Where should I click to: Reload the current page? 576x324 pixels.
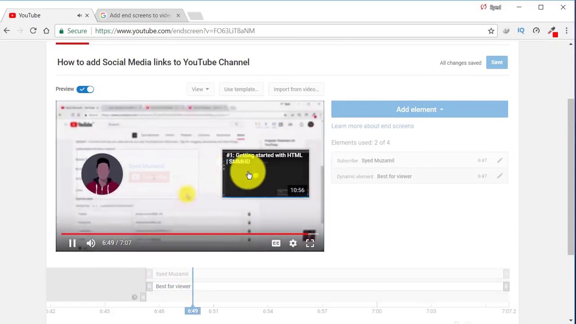pos(33,31)
